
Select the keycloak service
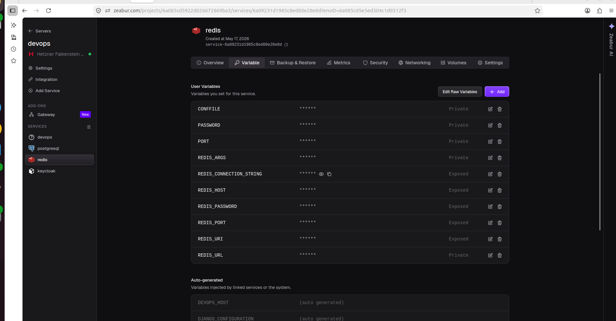pos(60,171)
